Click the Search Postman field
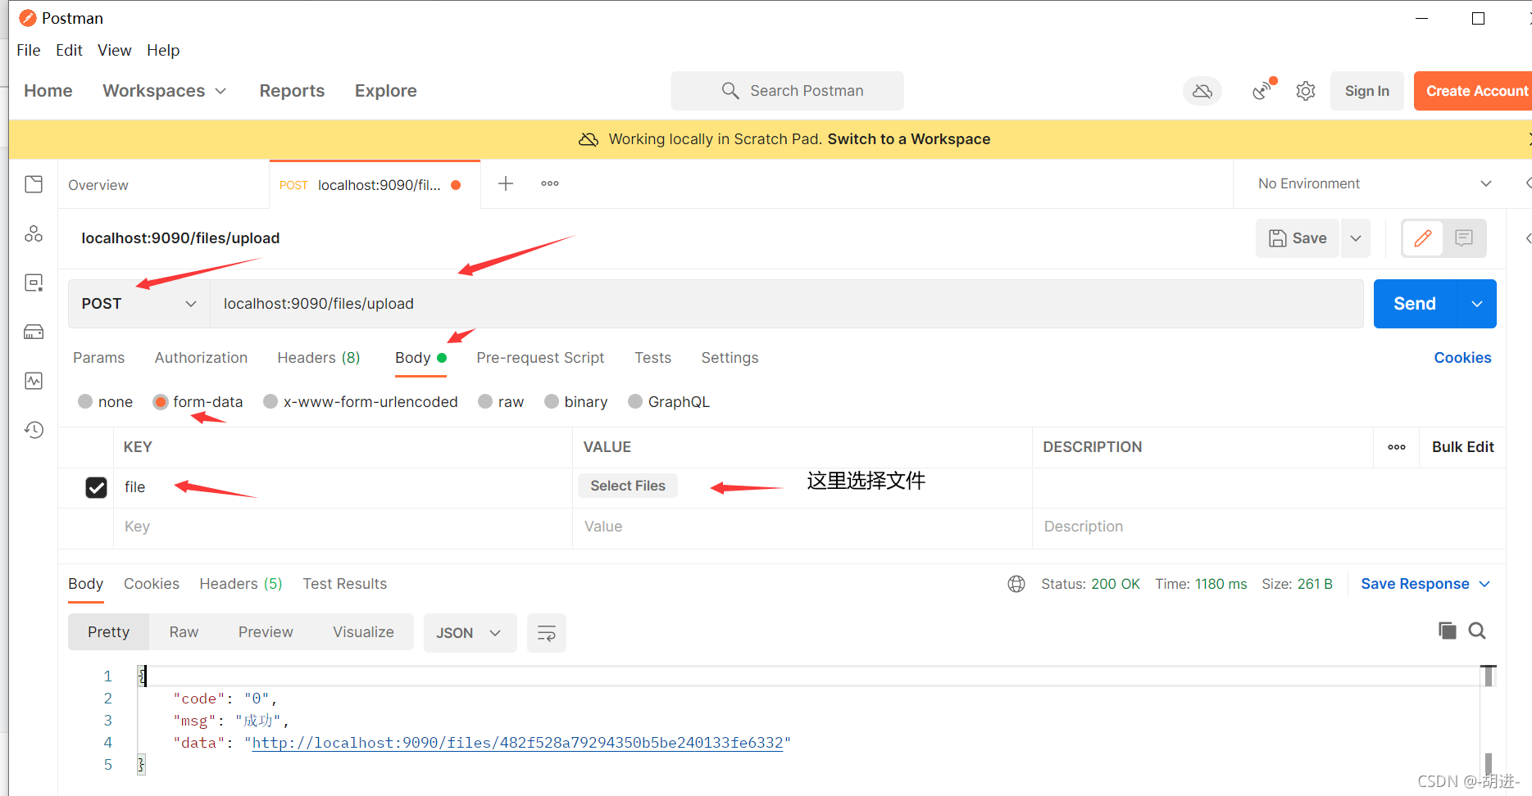1532x796 pixels. [787, 91]
